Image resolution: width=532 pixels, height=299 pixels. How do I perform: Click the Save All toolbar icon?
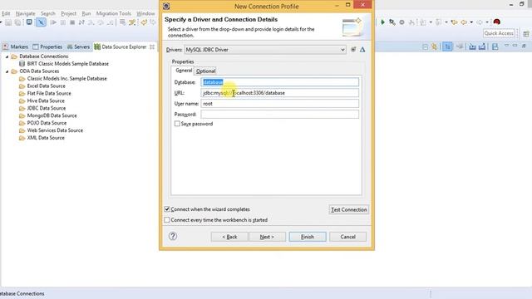[17, 22]
